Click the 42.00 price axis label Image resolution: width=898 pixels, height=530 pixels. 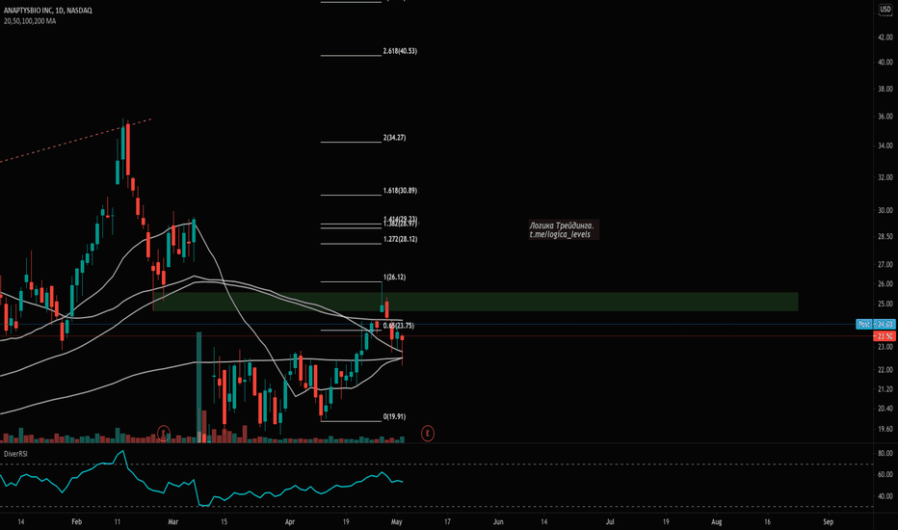click(x=885, y=38)
